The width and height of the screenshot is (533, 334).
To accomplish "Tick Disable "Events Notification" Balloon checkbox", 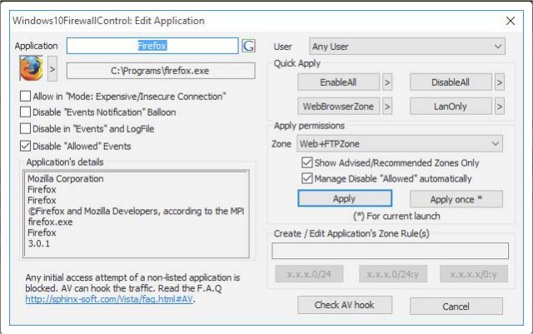I will [x=26, y=112].
